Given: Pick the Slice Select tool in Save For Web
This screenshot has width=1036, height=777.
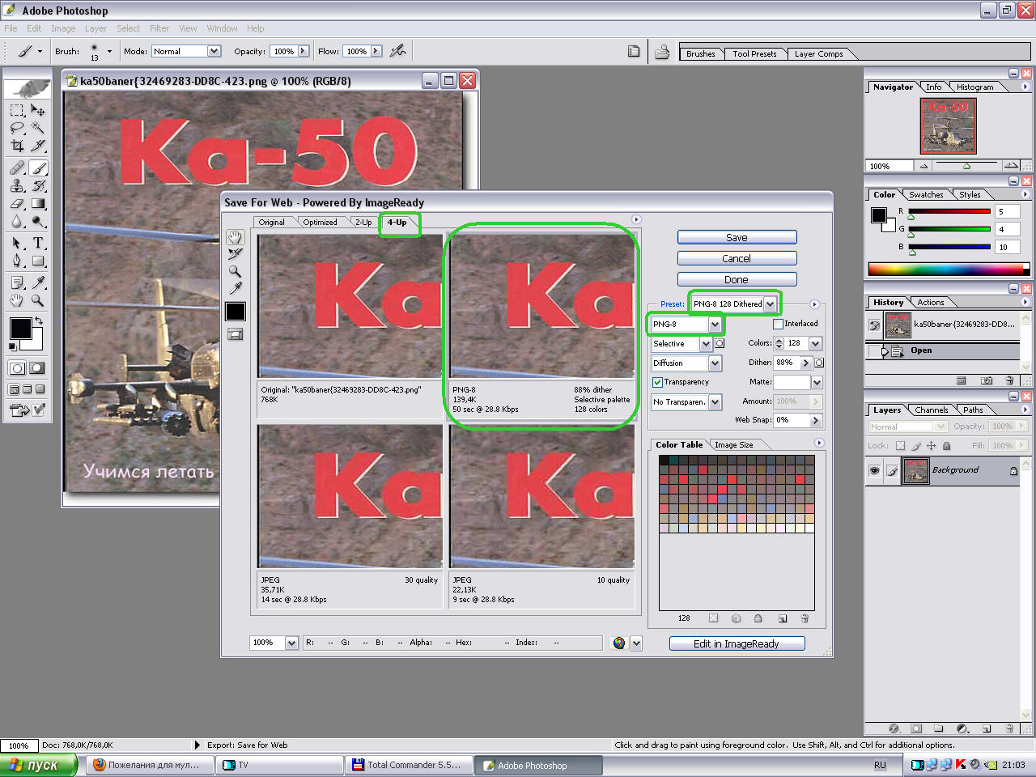Looking at the screenshot, I should 235,254.
